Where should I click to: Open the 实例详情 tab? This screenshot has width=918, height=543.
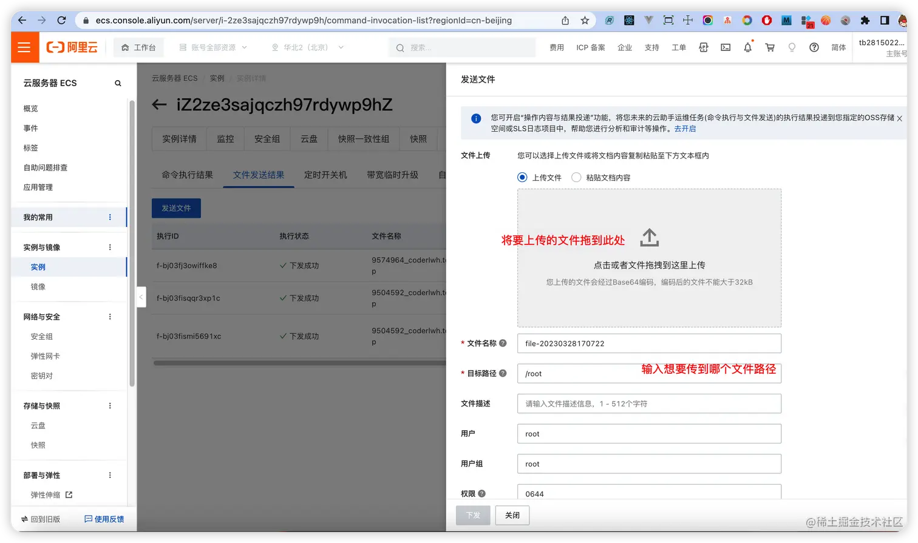(179, 139)
